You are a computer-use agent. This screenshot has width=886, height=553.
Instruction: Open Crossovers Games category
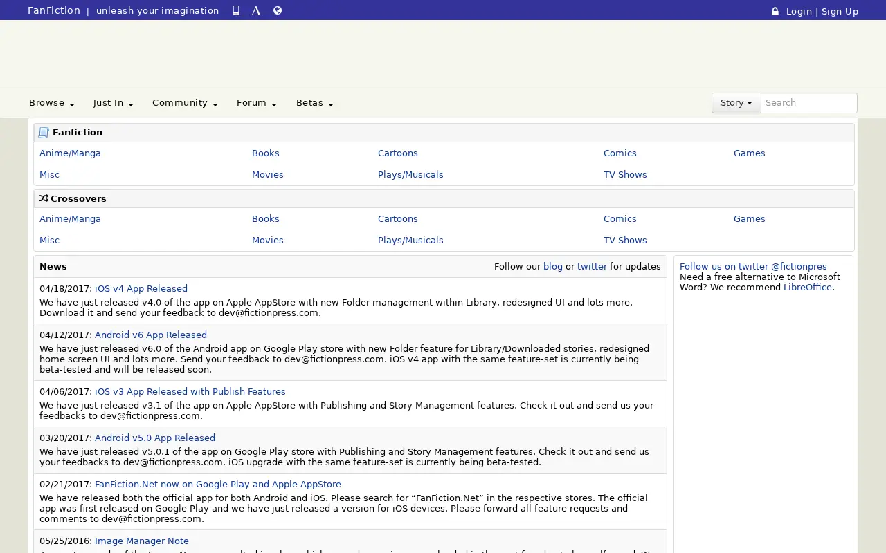coord(750,219)
